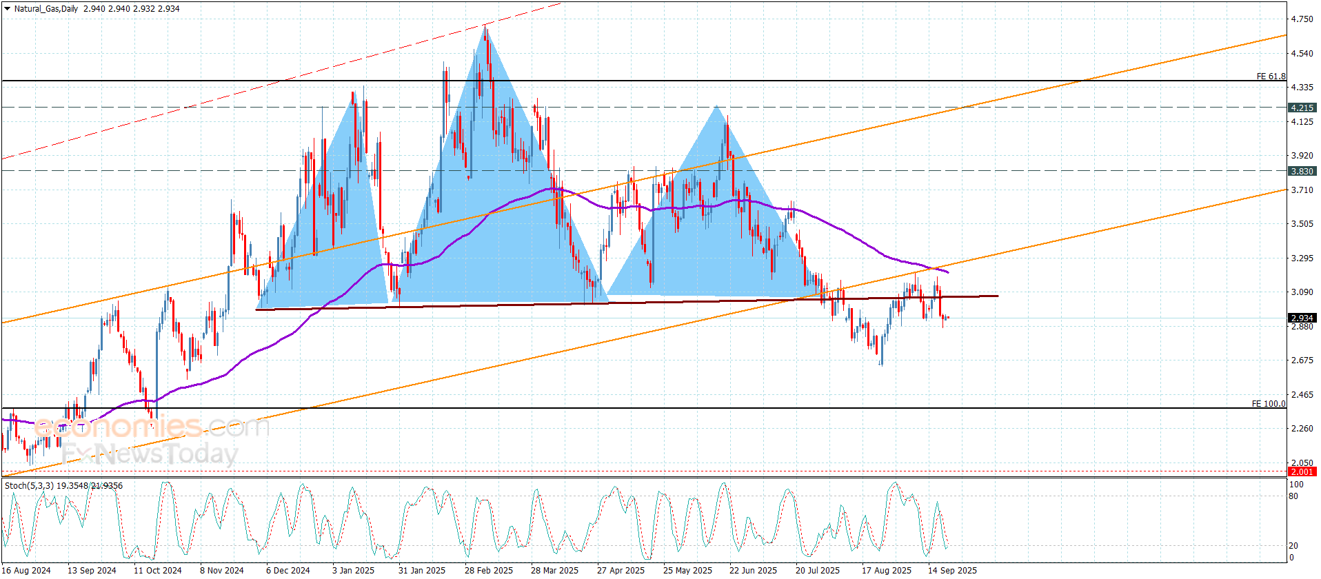Click the peak of the tallest blue triangle
Viewport: 1321px width, 579px height.
click(485, 26)
